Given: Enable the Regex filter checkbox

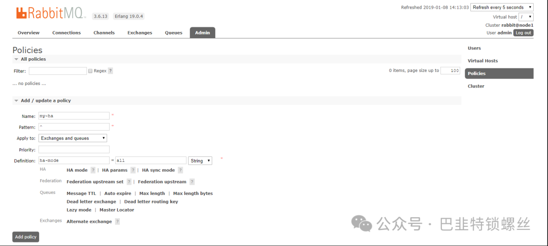Looking at the screenshot, I should pos(90,71).
